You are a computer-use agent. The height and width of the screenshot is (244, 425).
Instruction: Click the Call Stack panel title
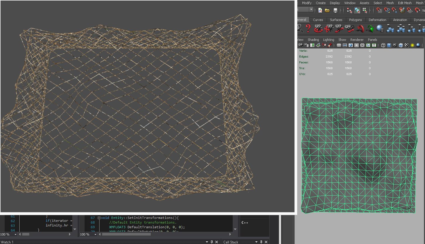click(x=231, y=242)
